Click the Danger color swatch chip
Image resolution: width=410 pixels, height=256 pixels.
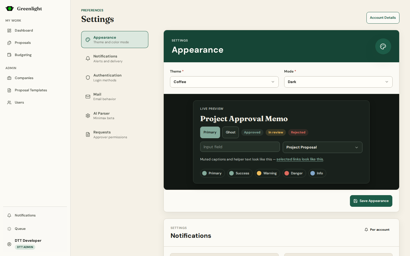click(294, 173)
